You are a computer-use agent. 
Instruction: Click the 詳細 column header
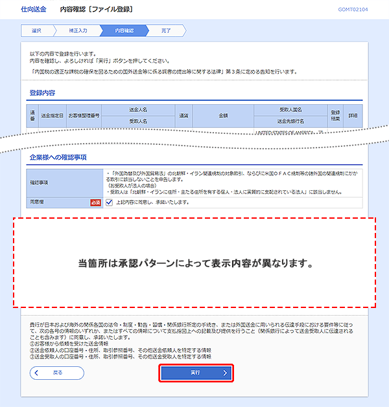352,115
